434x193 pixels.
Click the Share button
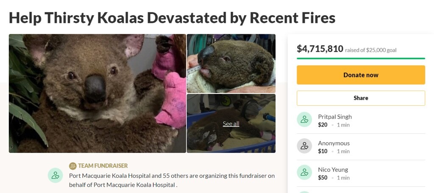(x=361, y=98)
